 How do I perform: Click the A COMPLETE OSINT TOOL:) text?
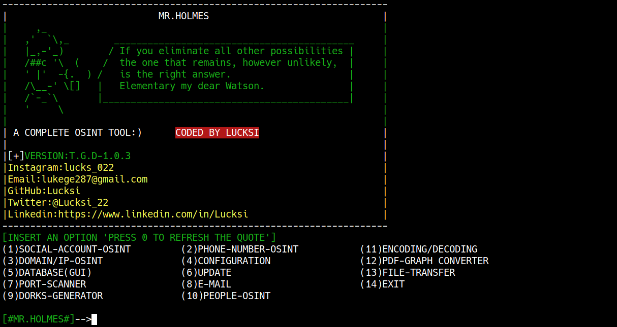[x=78, y=132]
